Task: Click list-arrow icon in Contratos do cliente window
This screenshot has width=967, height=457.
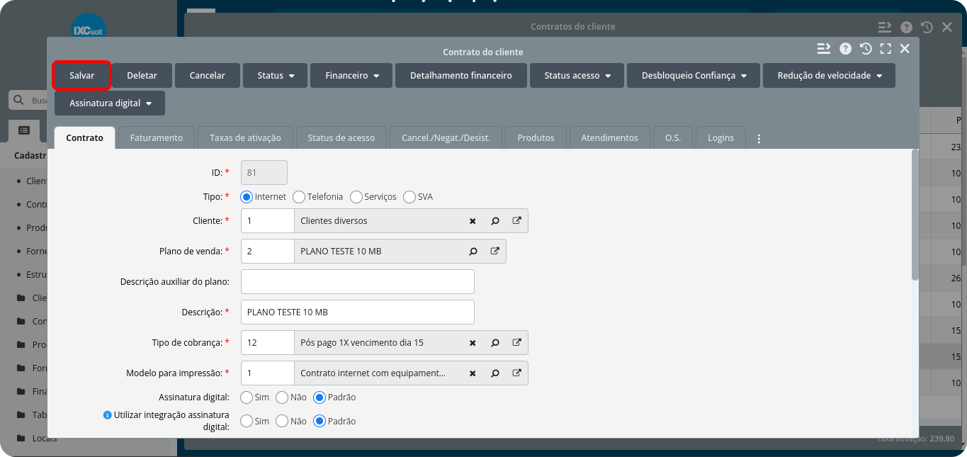Action: [884, 27]
